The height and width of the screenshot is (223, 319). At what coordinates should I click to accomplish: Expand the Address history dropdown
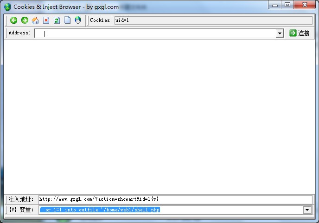tap(280, 33)
